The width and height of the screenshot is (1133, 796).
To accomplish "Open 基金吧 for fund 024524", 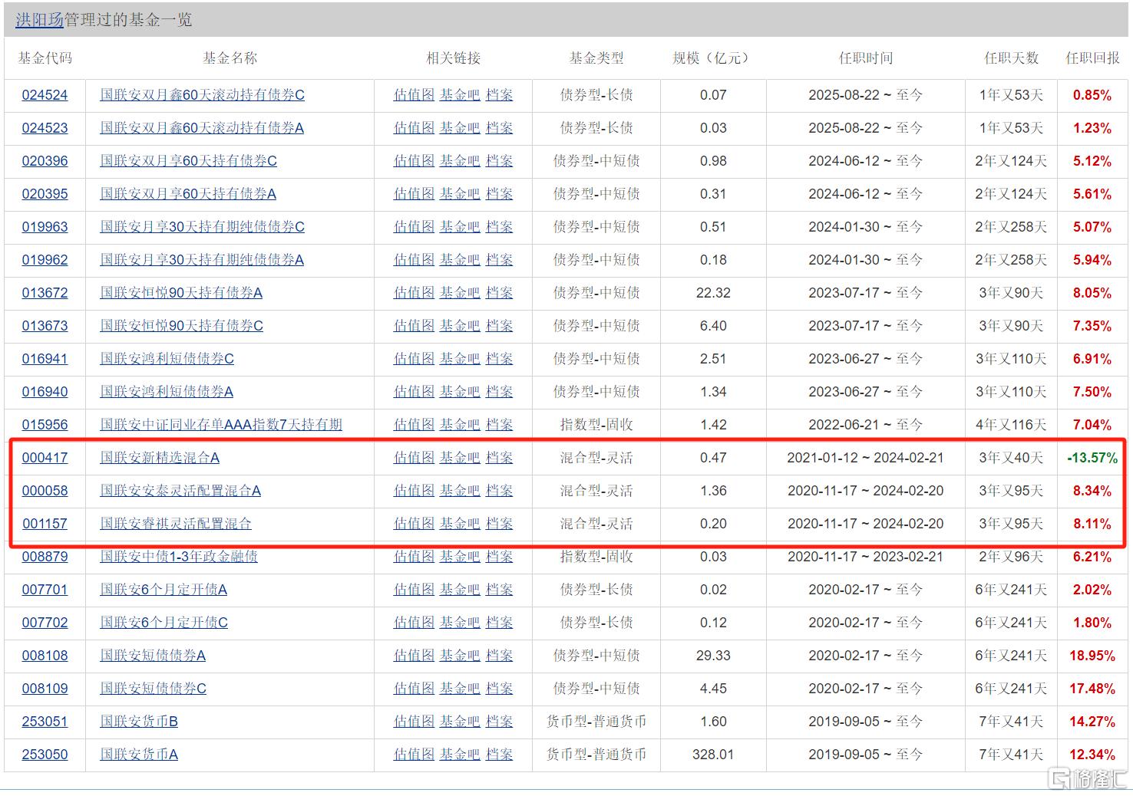I will pos(460,95).
